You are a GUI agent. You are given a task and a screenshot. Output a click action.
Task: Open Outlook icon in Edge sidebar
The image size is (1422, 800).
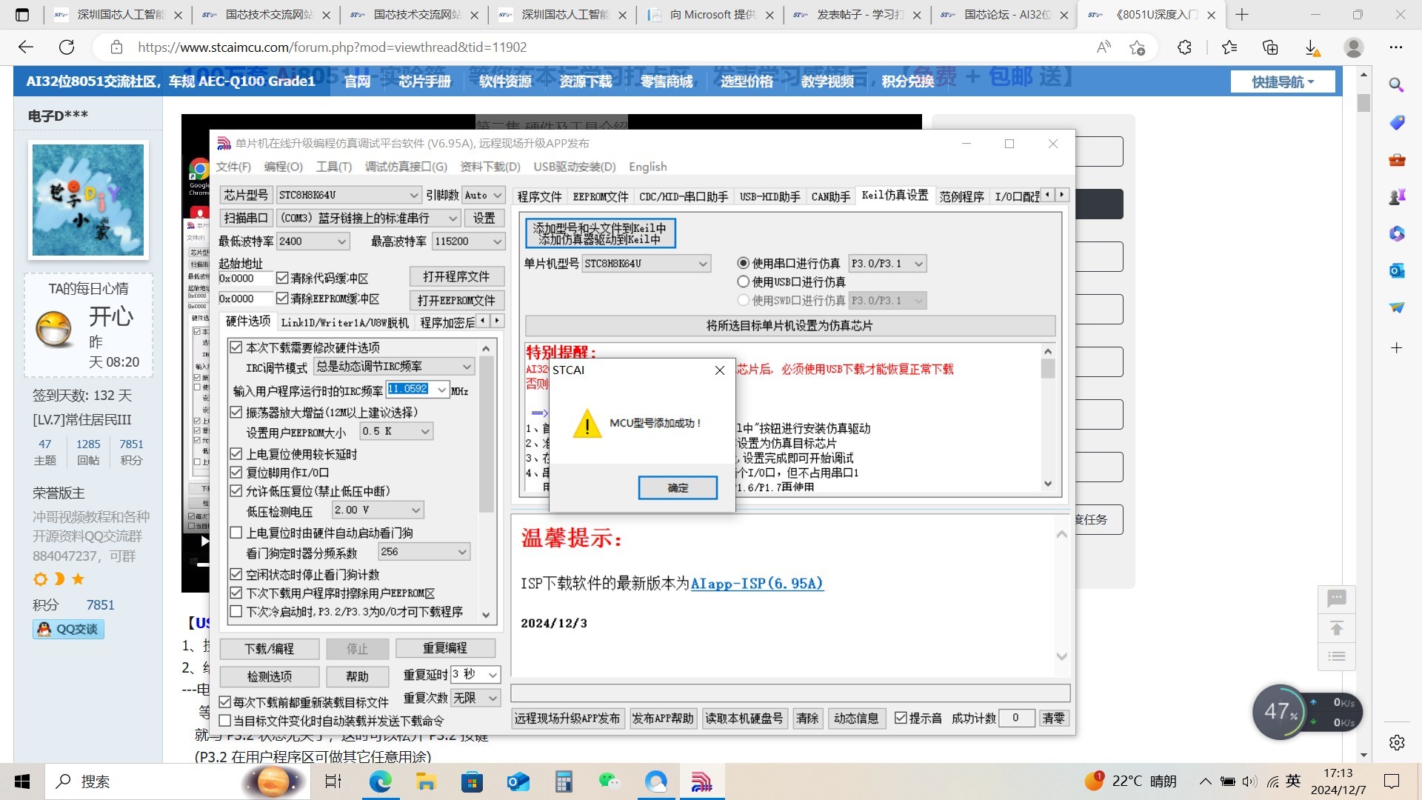(x=1397, y=270)
